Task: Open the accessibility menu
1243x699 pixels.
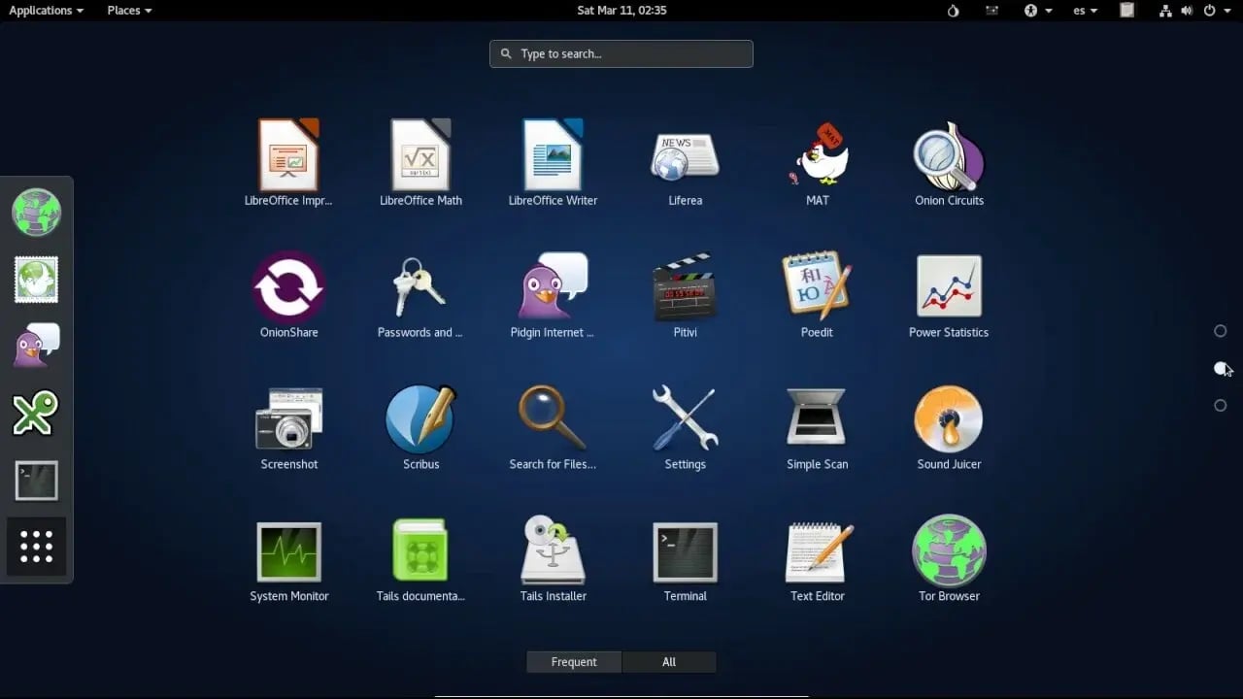Action: pos(1038,11)
